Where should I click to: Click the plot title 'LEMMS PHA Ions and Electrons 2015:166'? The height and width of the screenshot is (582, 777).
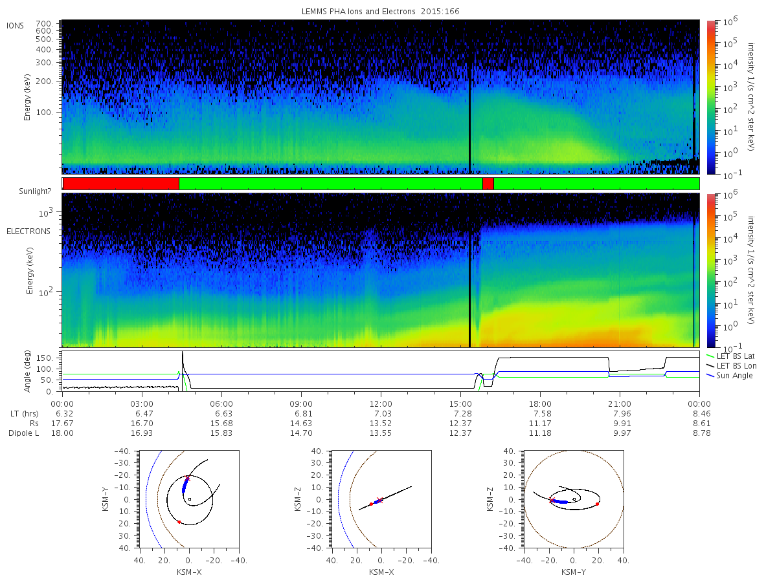[x=381, y=12]
